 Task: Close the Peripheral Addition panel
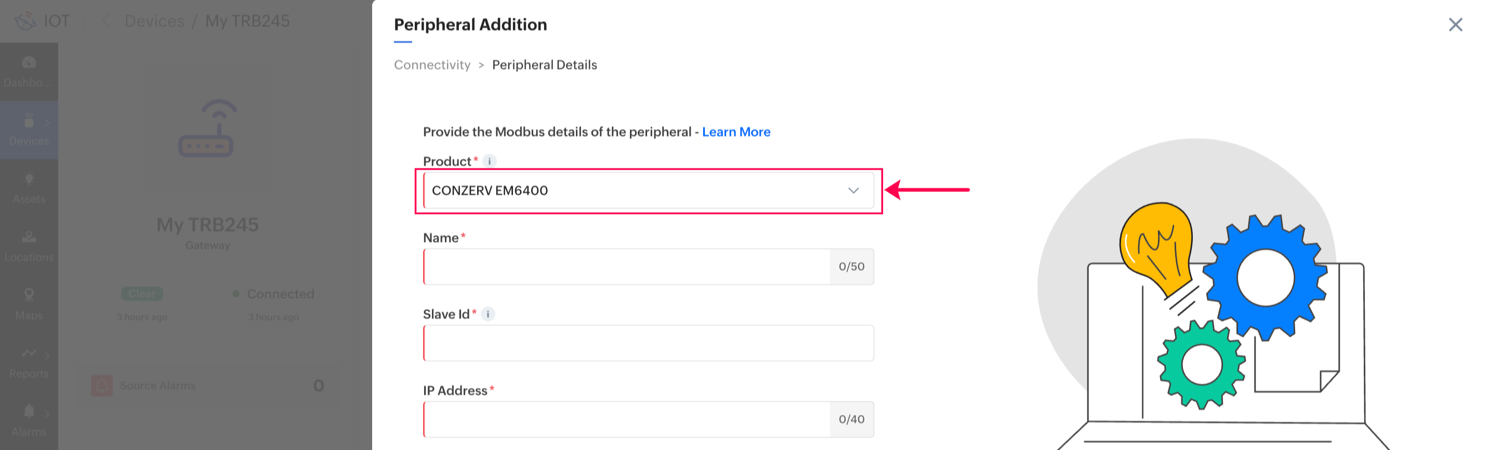pyautogui.click(x=1455, y=24)
